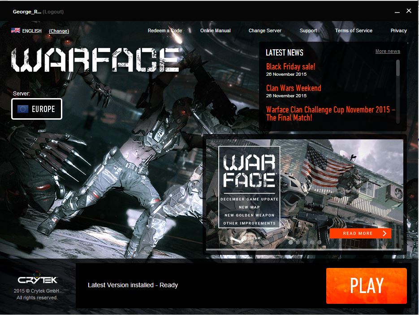Log out of the George_R account
The image size is (419, 315).
(x=53, y=12)
